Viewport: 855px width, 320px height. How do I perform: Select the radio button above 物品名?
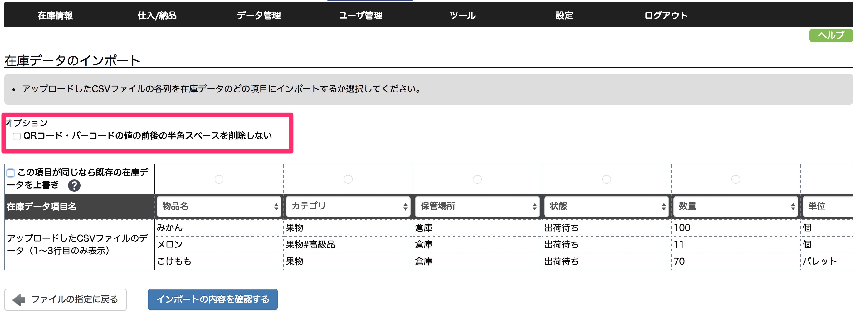click(x=219, y=179)
